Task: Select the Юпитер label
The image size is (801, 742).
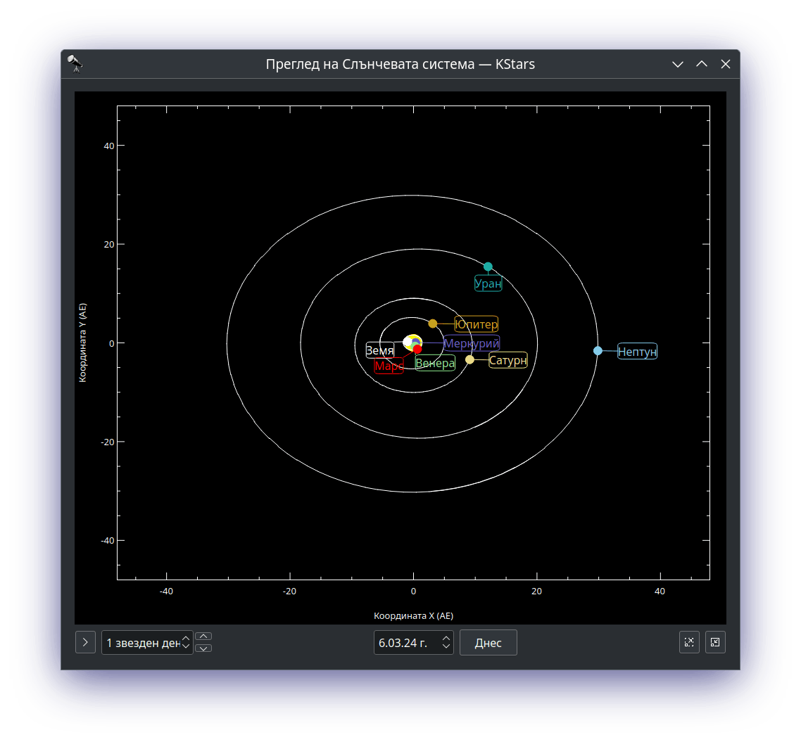Action: click(x=477, y=324)
